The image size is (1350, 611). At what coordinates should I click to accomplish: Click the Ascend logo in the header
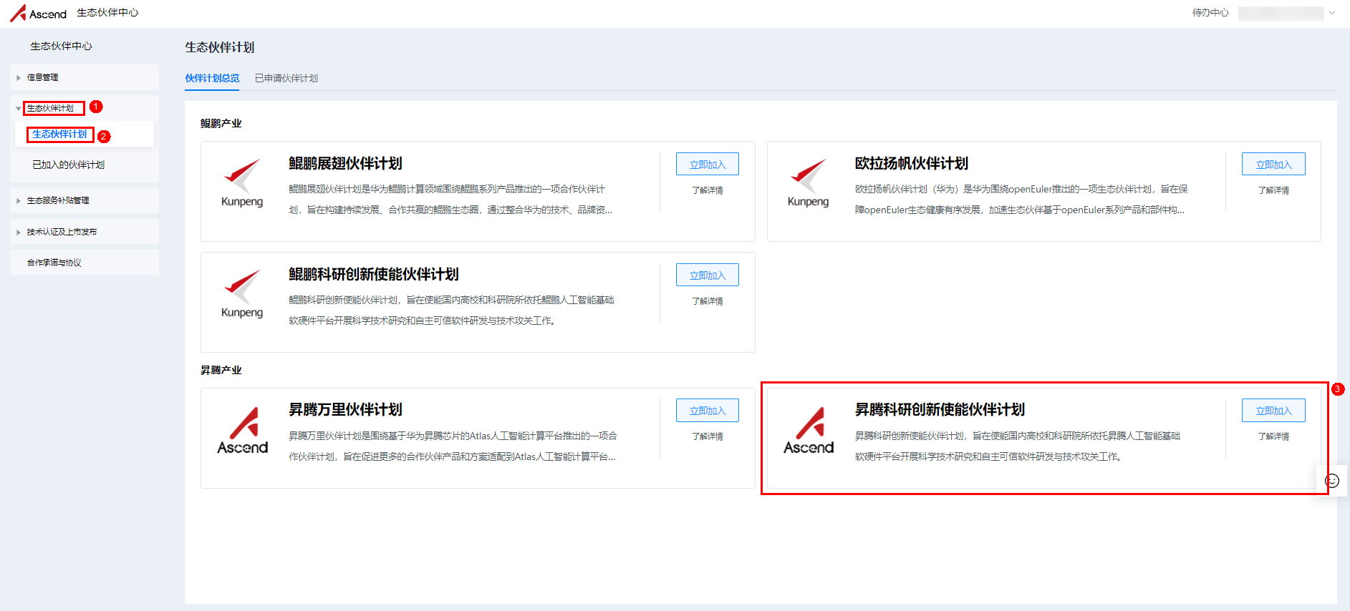pyautogui.click(x=38, y=13)
